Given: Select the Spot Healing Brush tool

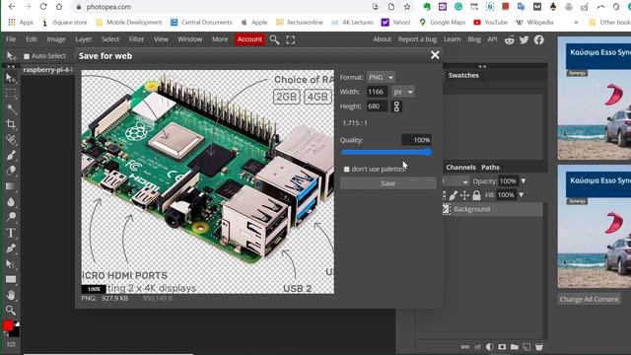Looking at the screenshot, I should pyautogui.click(x=11, y=140).
